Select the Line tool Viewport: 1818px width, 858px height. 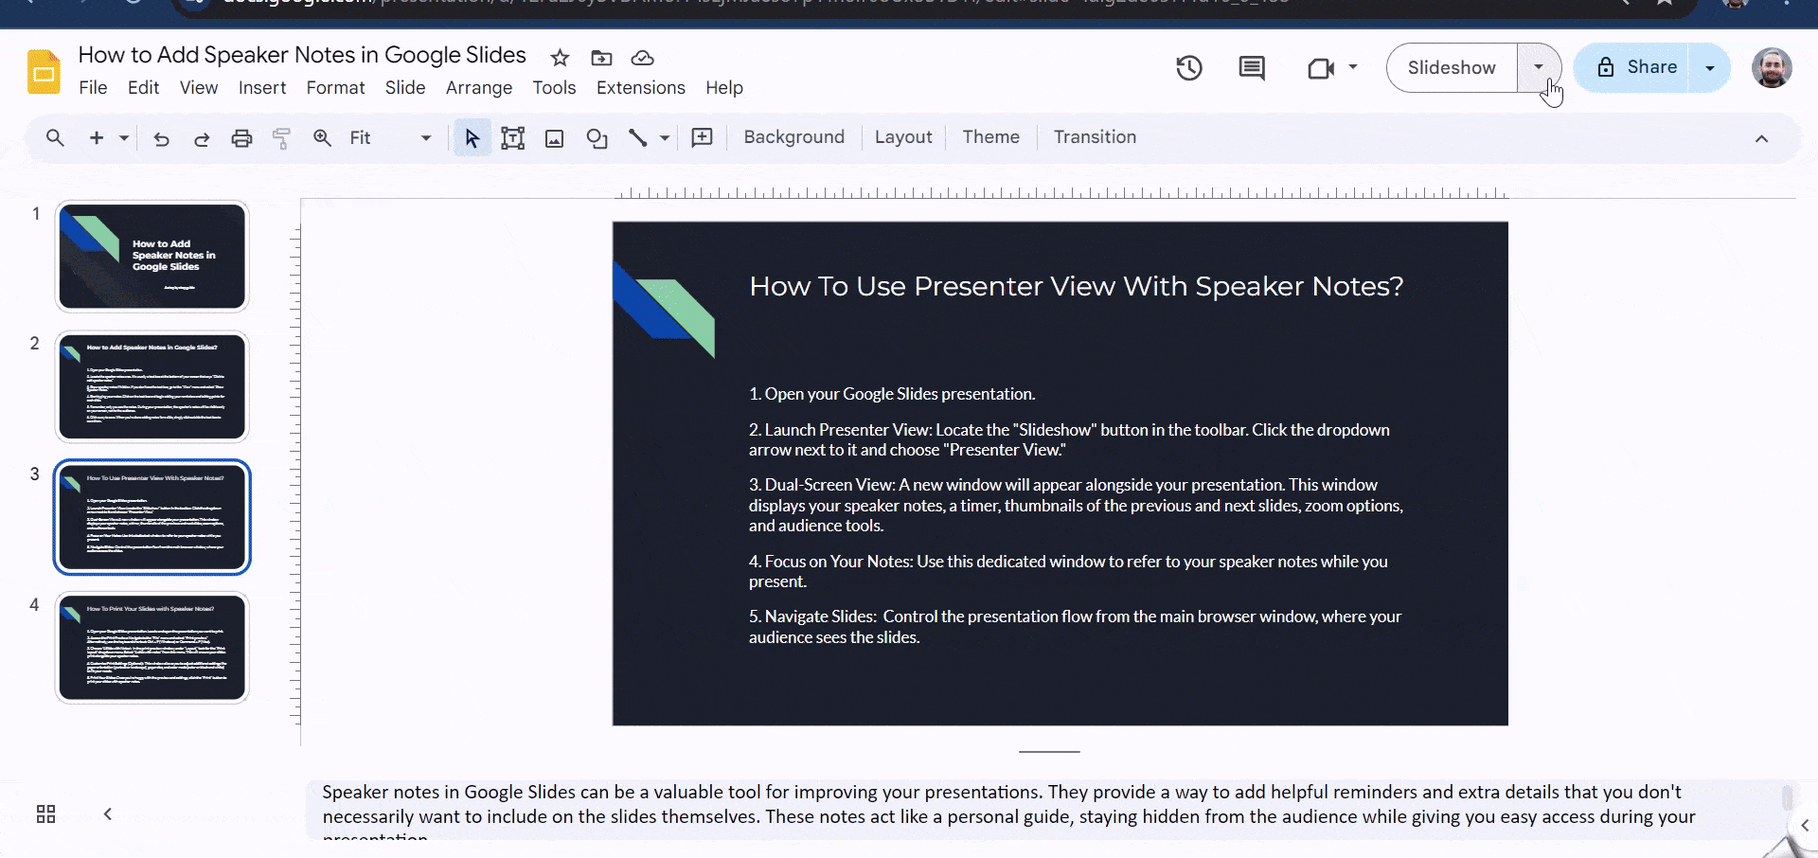[637, 138]
